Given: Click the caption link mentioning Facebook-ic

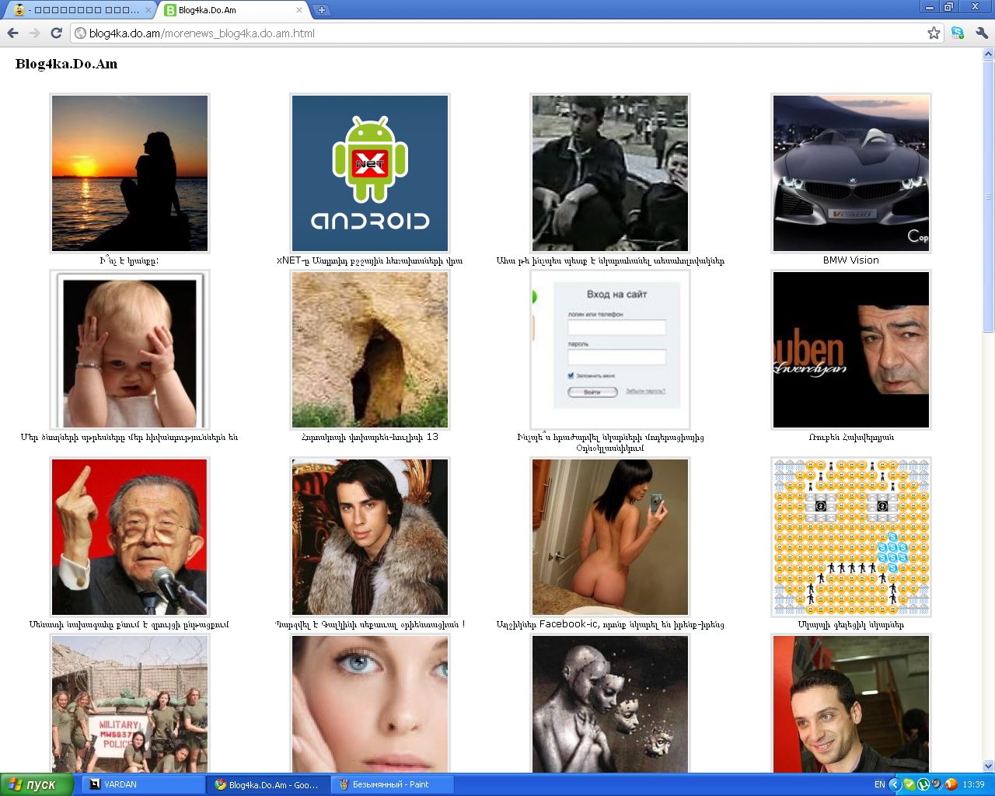Looking at the screenshot, I should tap(610, 624).
